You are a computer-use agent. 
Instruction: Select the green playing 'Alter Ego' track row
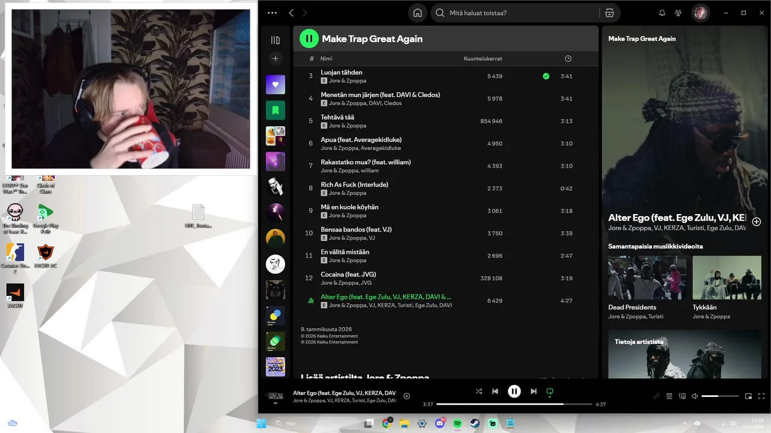point(446,301)
